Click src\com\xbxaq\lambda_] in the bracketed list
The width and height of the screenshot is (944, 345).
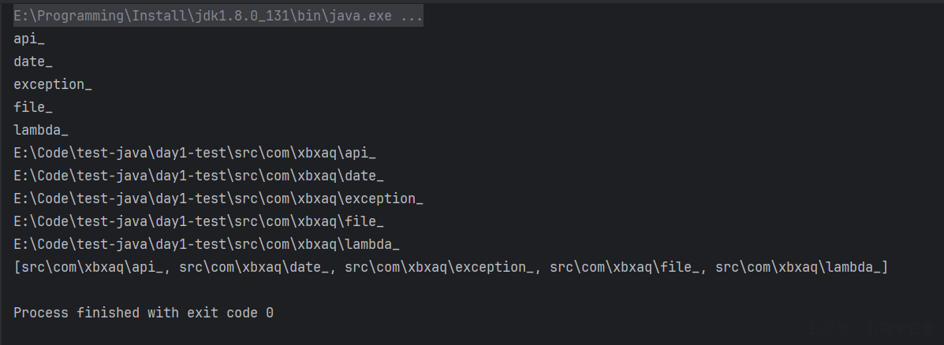click(802, 268)
